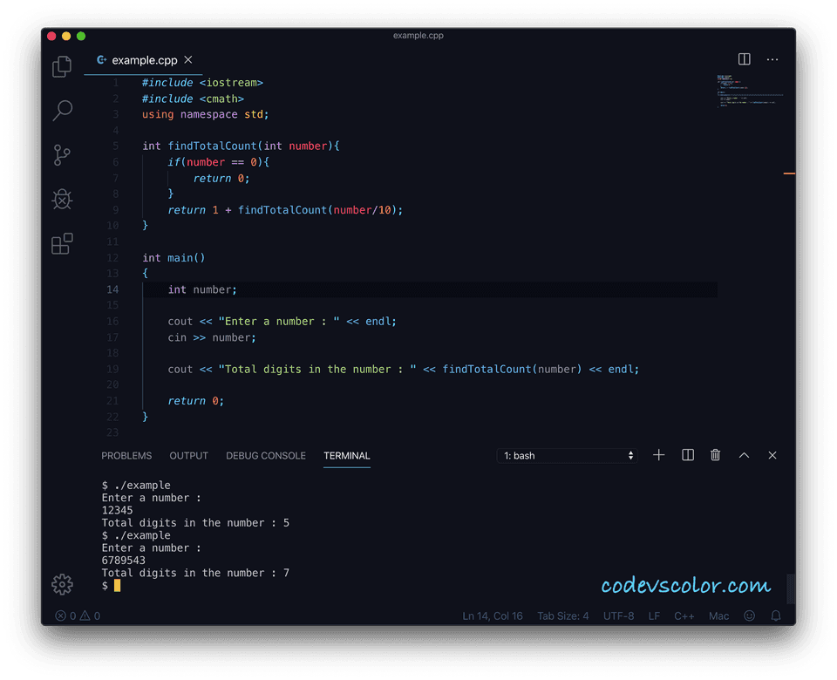Toggle the notifications bell in status bar
This screenshot has width=837, height=680.
tap(775, 615)
